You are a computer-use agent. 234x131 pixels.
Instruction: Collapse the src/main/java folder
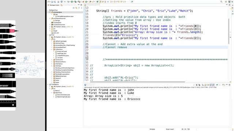point(50,12)
